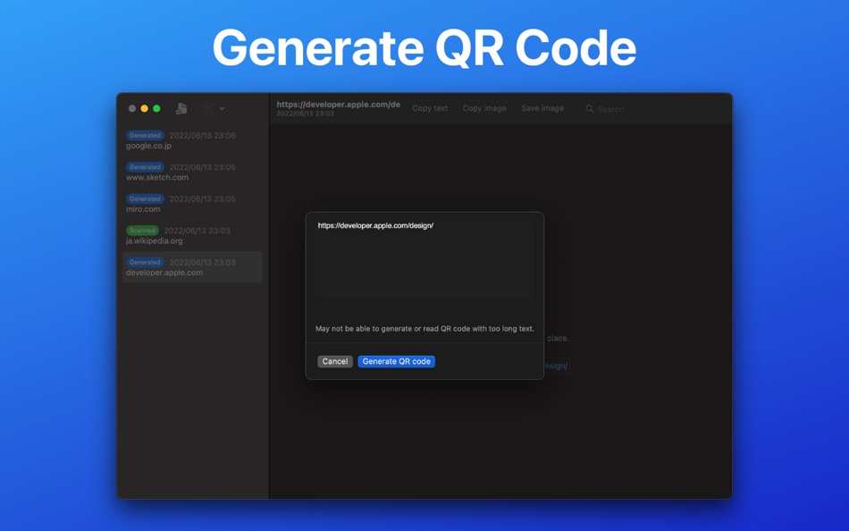The image size is (849, 531).
Task: Click Save image in the toolbar
Action: tap(542, 108)
